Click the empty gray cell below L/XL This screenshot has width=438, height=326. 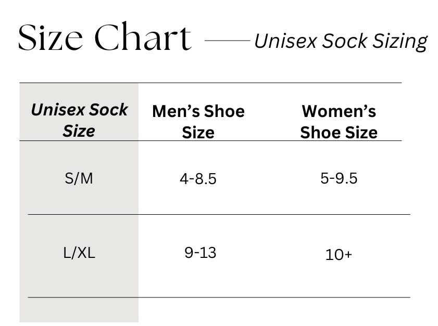point(79,310)
